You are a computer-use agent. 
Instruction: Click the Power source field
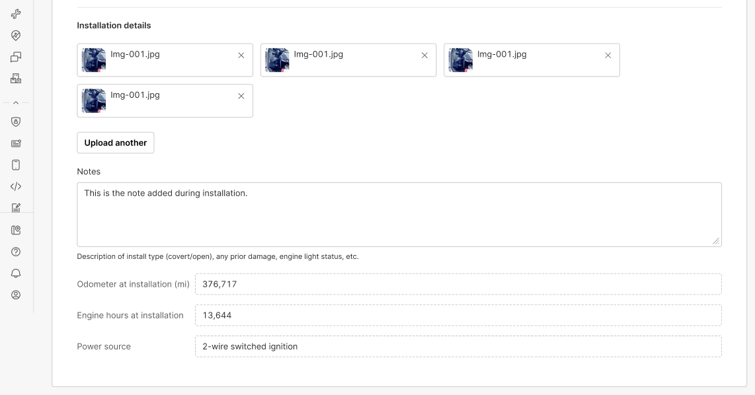[x=458, y=346]
